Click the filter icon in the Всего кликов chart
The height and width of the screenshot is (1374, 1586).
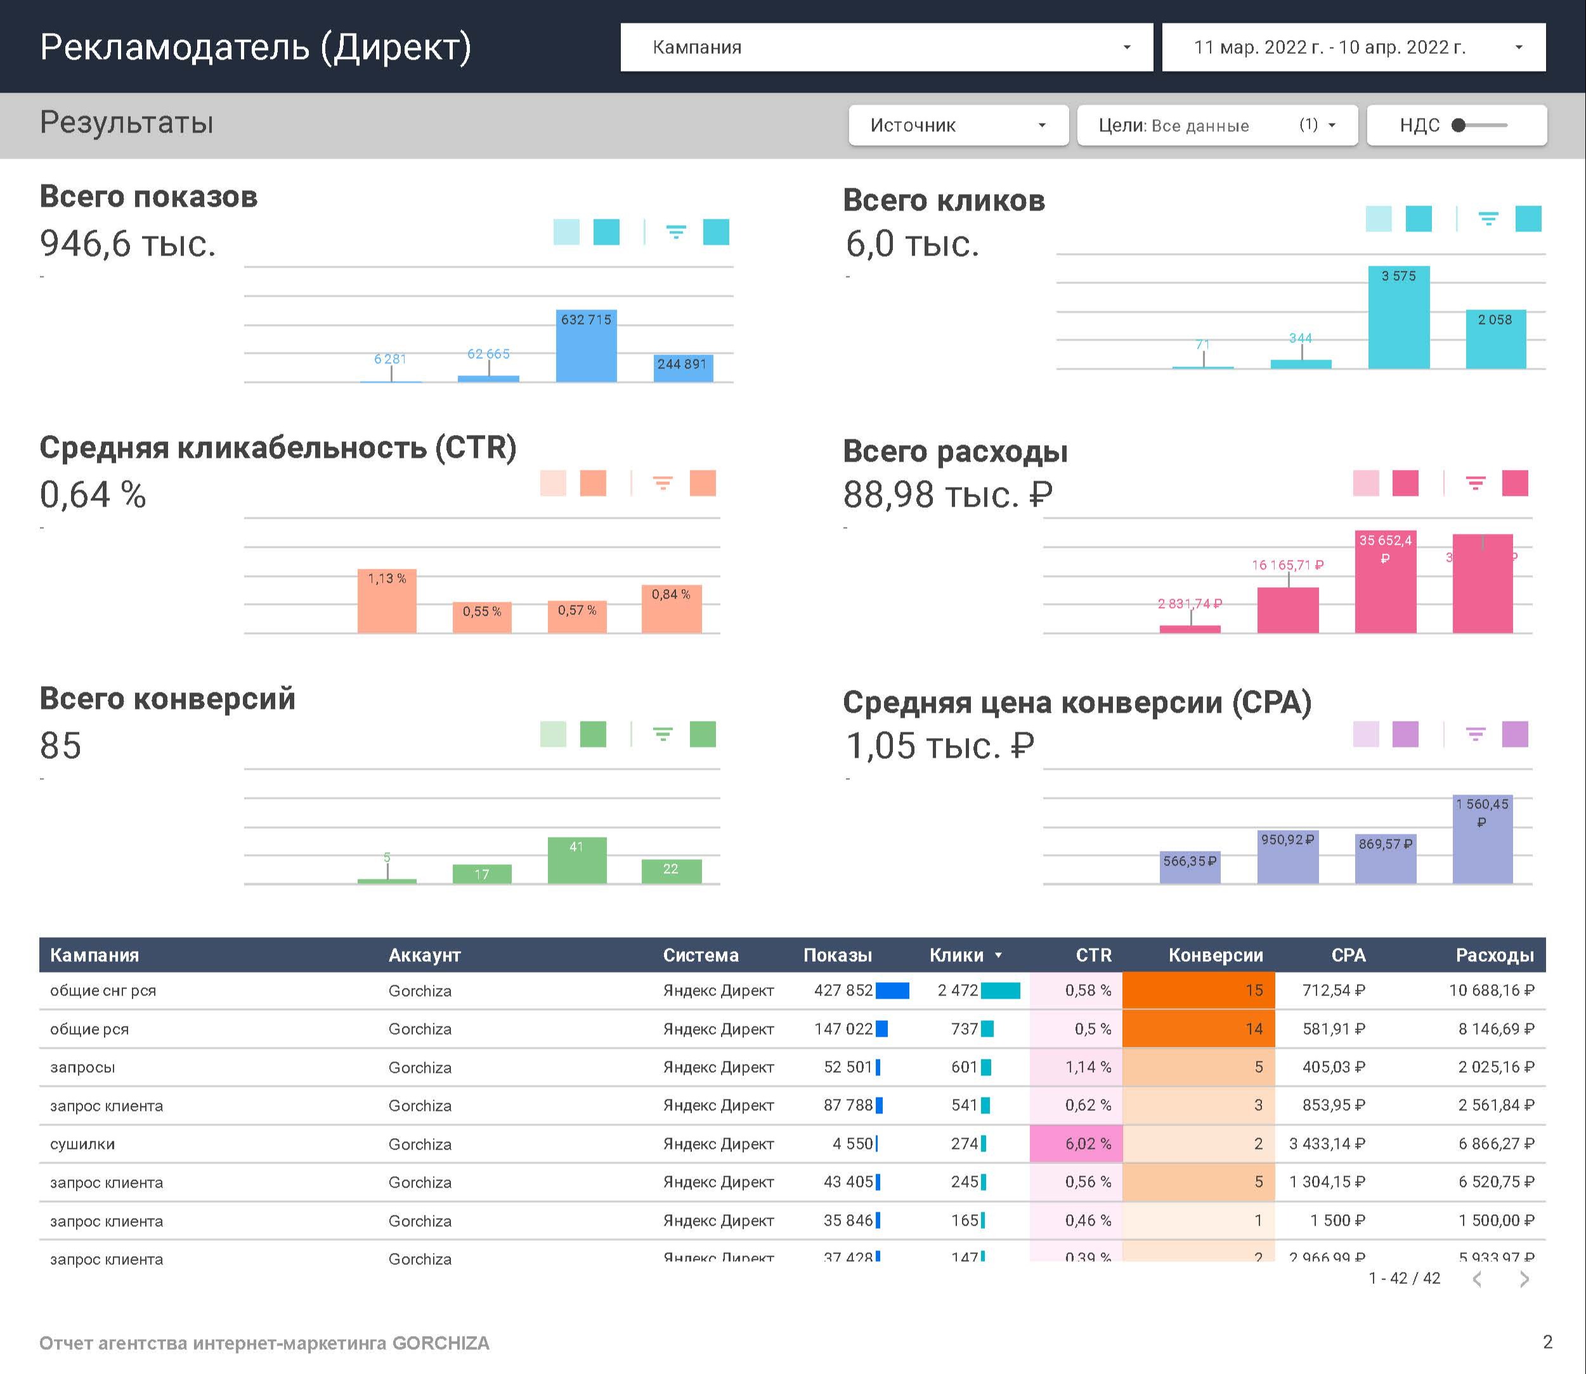coord(1488,219)
